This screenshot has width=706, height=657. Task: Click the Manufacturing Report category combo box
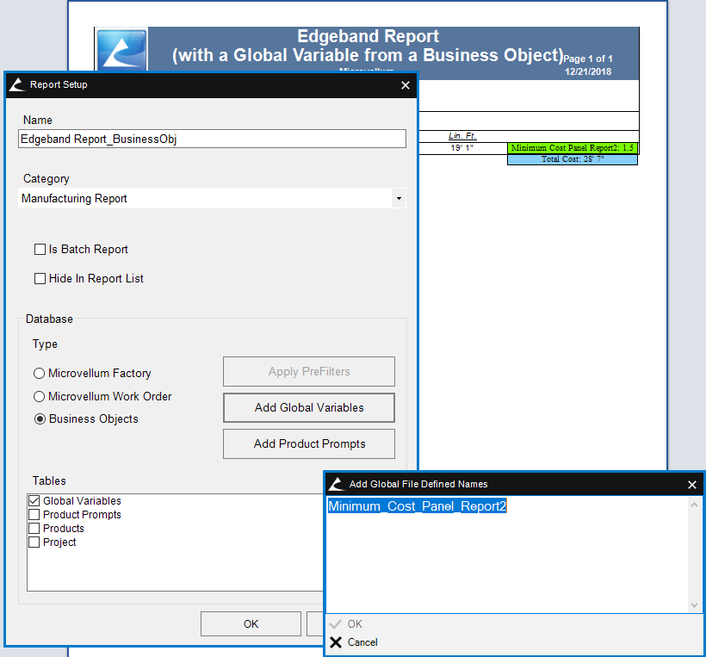click(212, 198)
